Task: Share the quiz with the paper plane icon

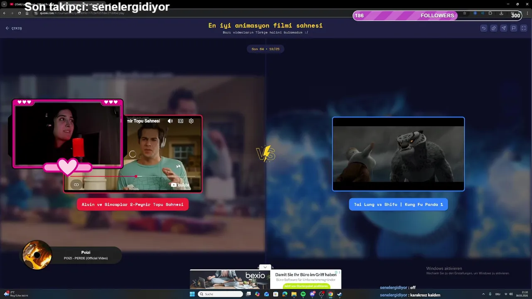Action: [504, 28]
